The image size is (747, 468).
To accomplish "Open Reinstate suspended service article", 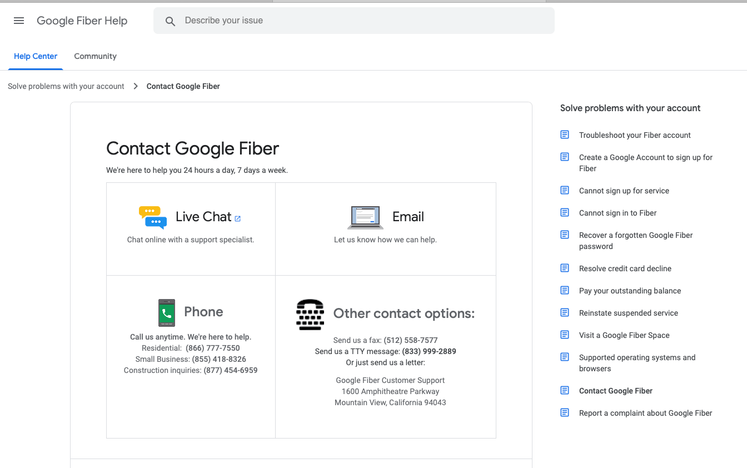I will 628,313.
